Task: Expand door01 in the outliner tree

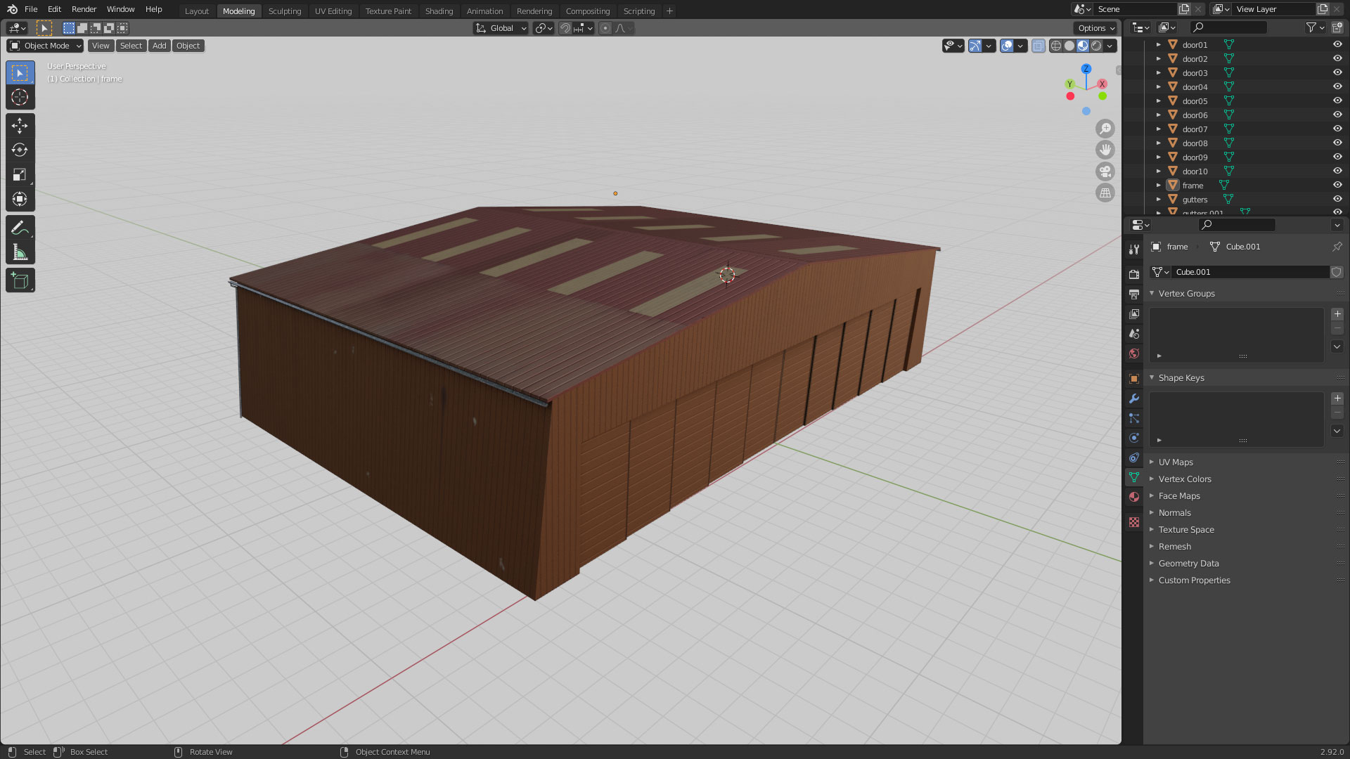Action: point(1159,44)
